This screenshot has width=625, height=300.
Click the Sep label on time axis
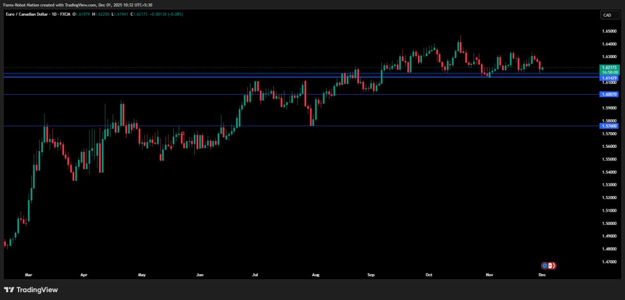pos(371,275)
